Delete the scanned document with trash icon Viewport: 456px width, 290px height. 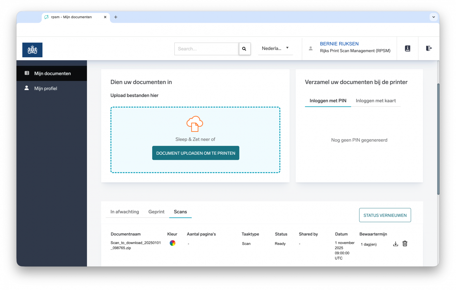405,244
